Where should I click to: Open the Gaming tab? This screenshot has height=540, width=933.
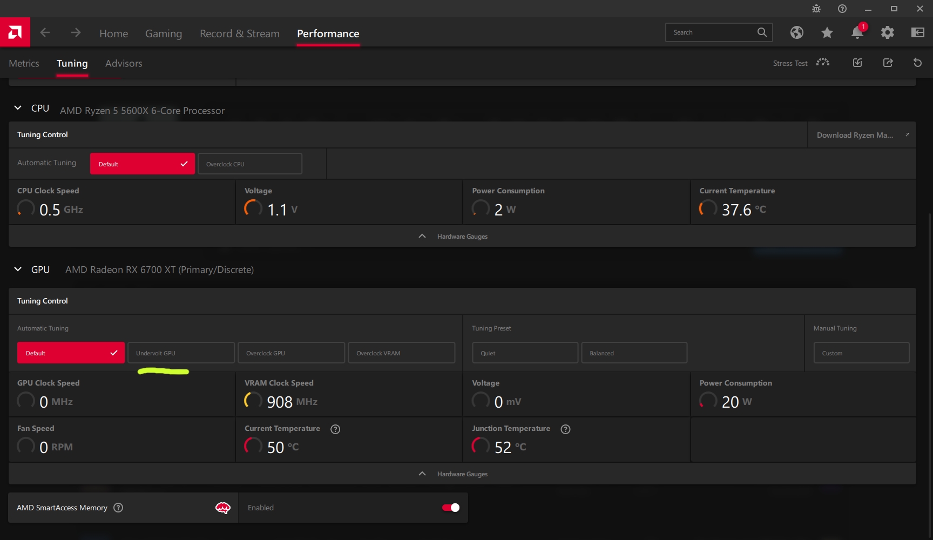pyautogui.click(x=164, y=33)
